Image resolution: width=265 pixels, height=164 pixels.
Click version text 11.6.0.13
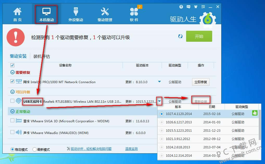(142, 121)
